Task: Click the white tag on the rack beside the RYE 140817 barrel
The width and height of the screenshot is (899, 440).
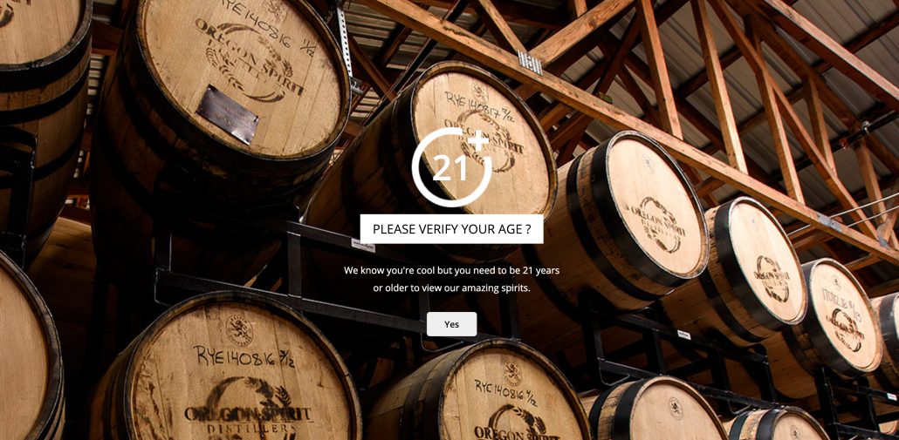Action: (x=363, y=245)
